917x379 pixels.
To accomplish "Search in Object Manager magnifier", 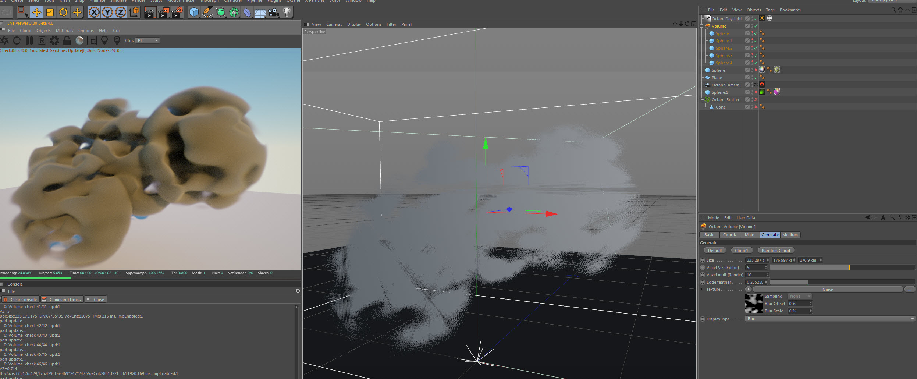I will point(893,10).
